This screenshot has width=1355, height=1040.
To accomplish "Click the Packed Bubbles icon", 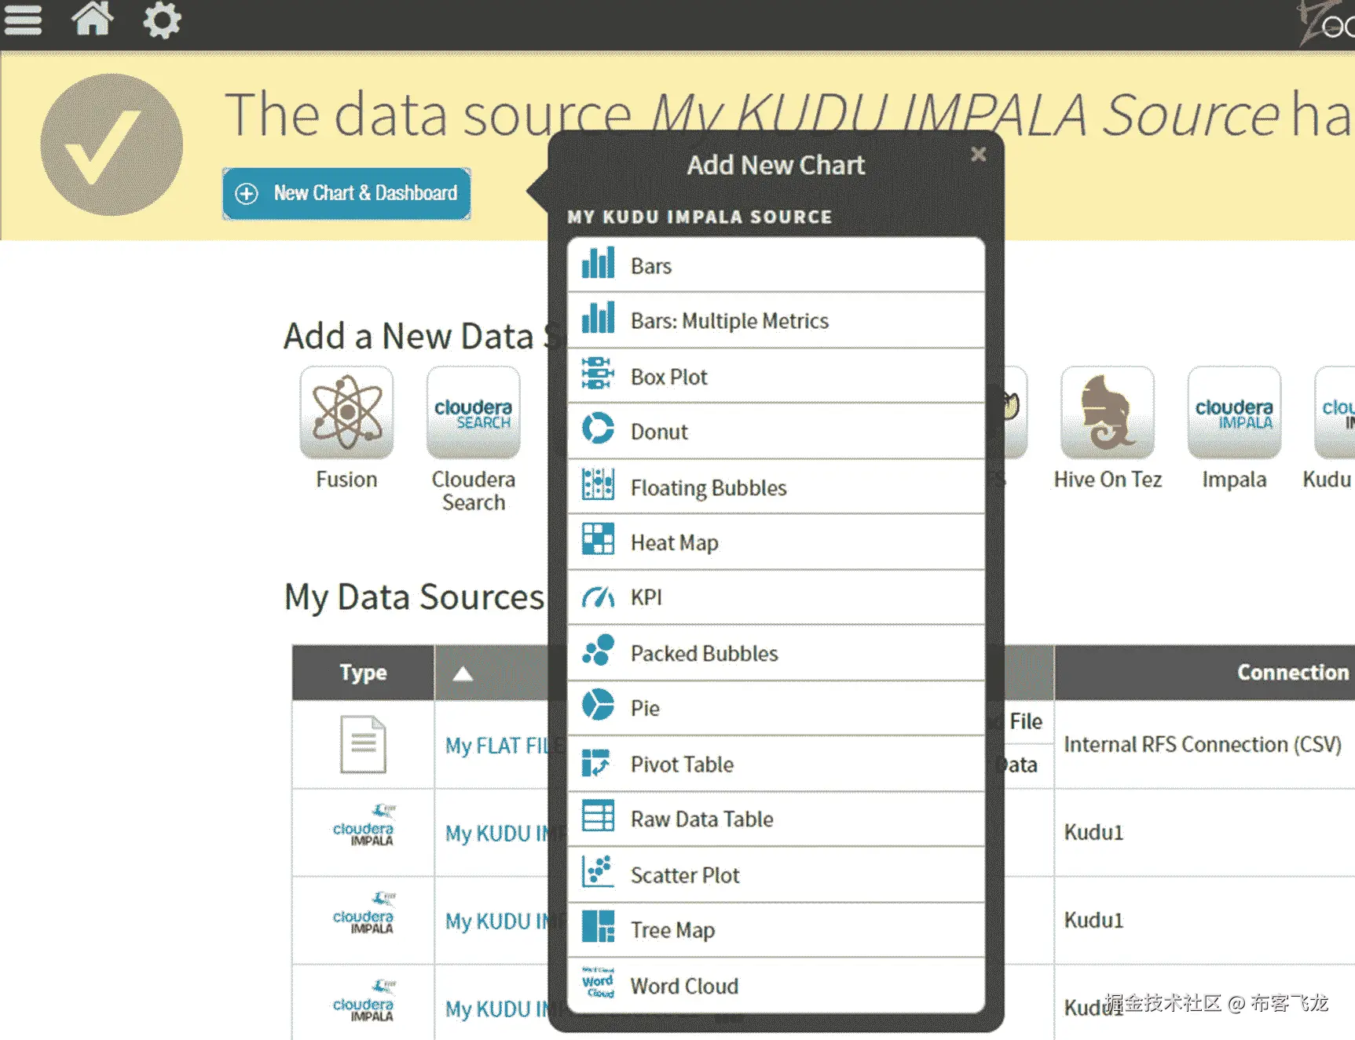I will click(x=598, y=651).
